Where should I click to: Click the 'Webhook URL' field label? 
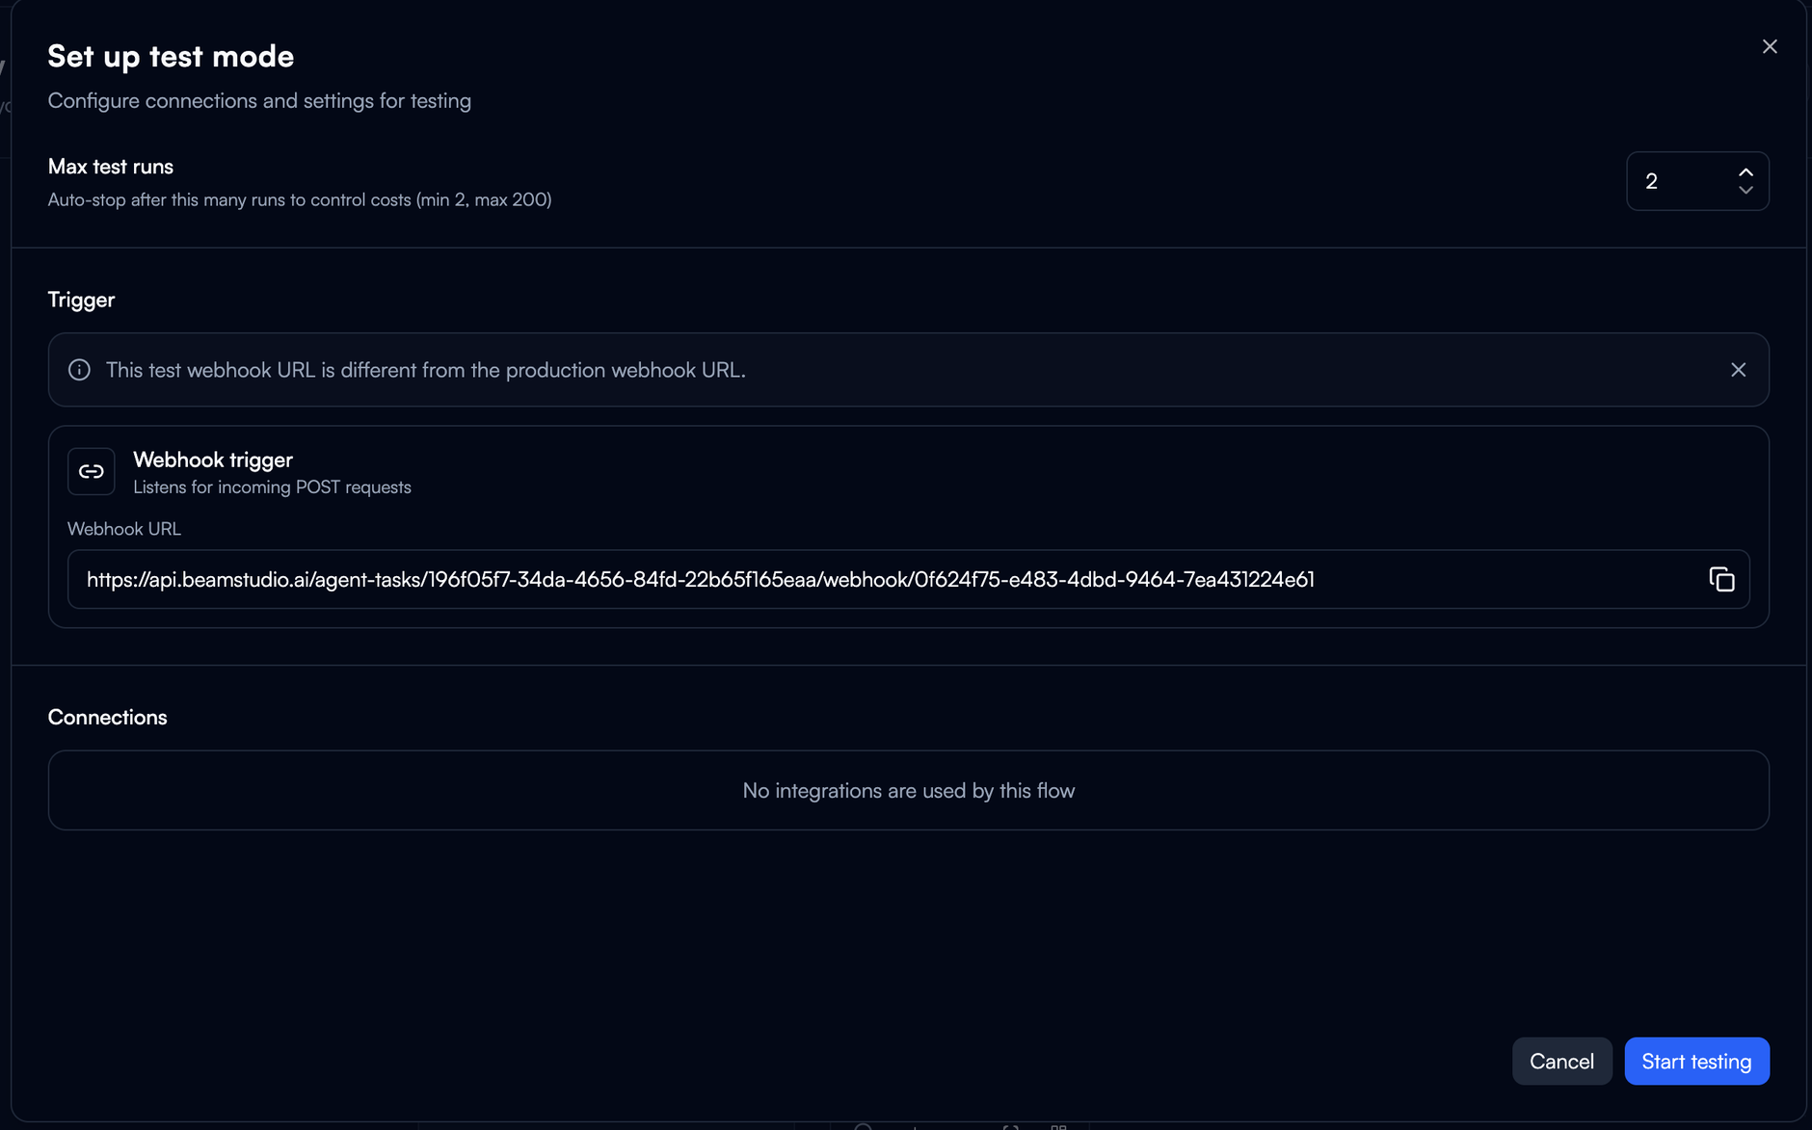(124, 529)
